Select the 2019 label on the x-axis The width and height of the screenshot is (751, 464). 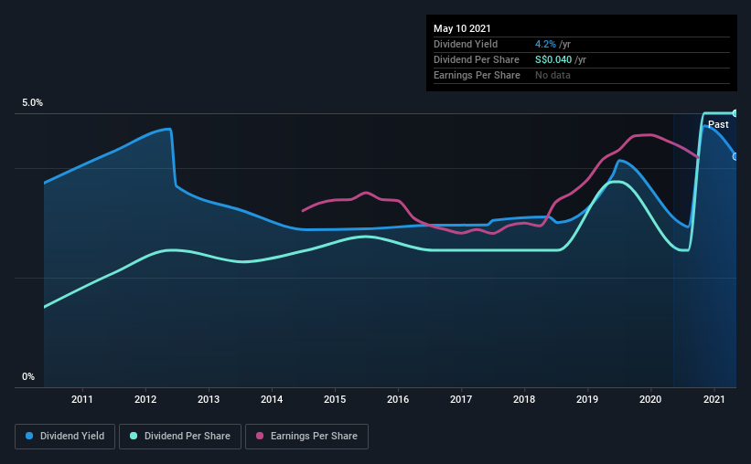click(587, 399)
